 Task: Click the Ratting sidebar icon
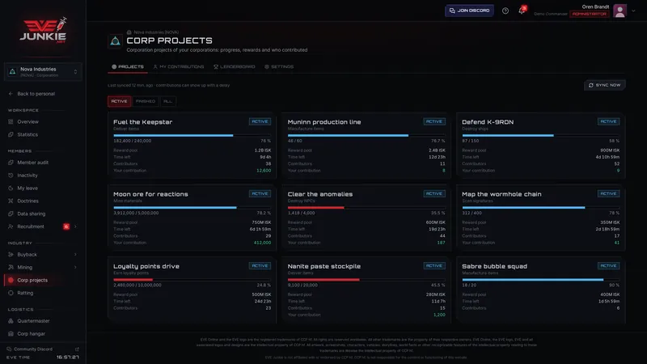click(x=11, y=293)
